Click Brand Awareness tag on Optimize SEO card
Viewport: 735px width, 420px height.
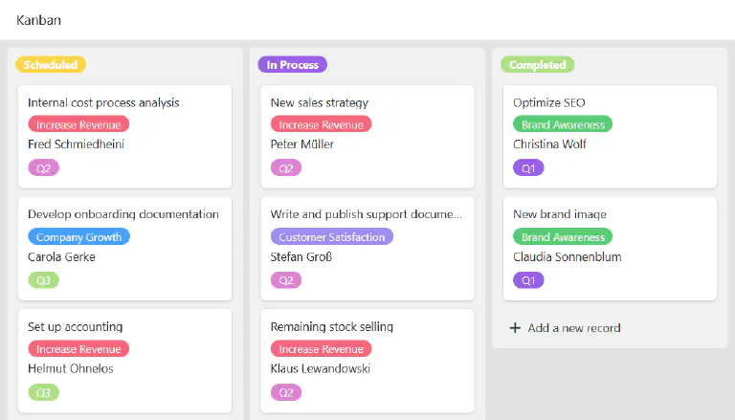(x=563, y=124)
